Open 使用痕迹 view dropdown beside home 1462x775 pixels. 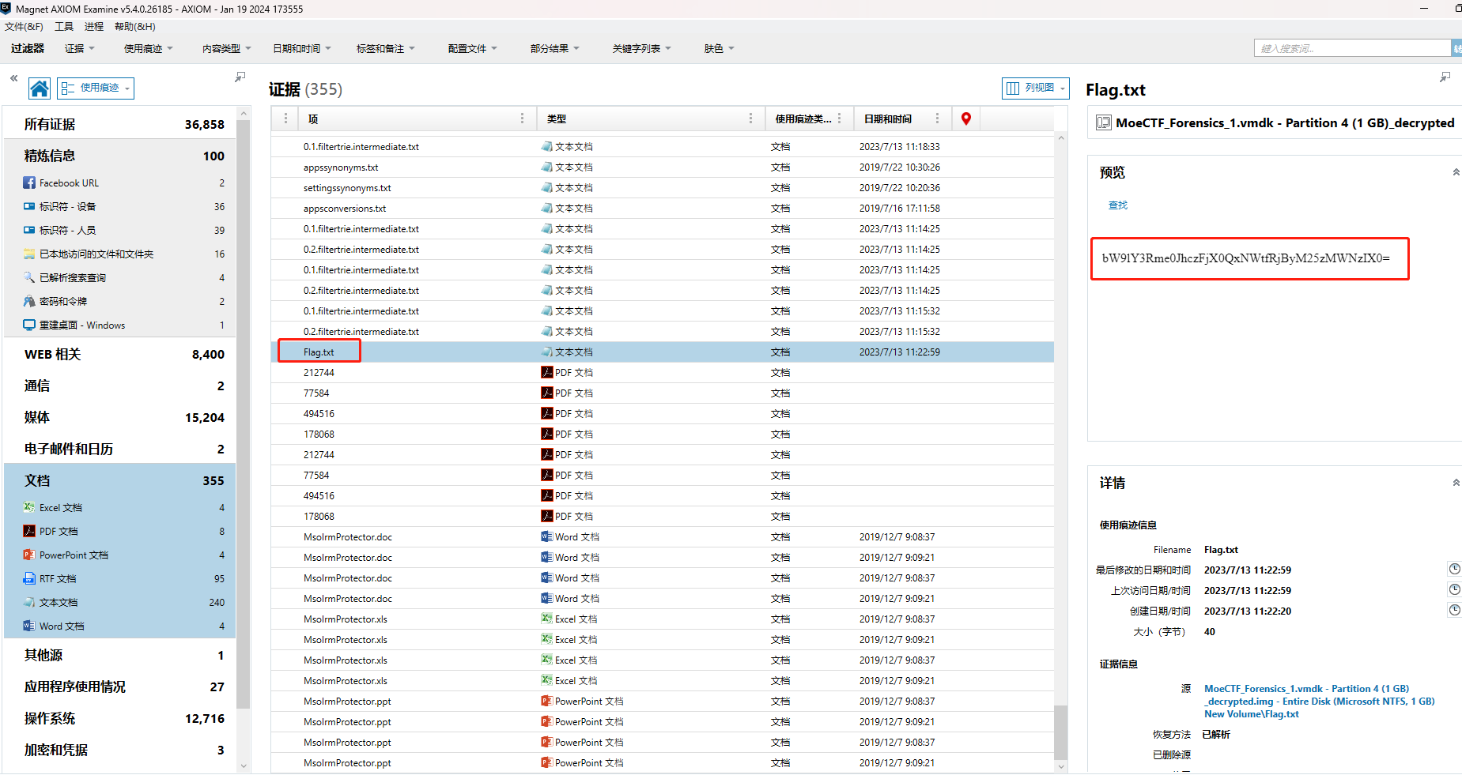pos(96,88)
